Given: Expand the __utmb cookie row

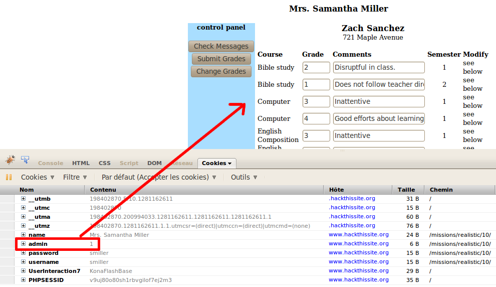Looking at the screenshot, I should (x=23, y=199).
